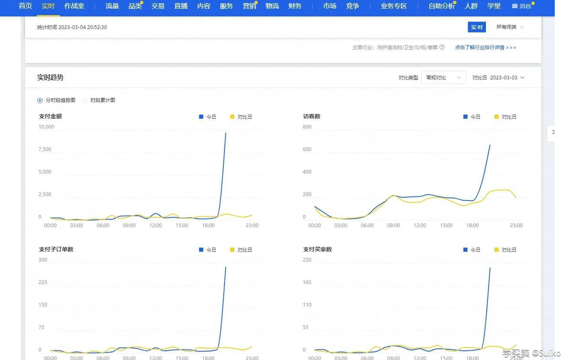
Task: Click the 支付子订单数 chart title
Action: pos(56,250)
